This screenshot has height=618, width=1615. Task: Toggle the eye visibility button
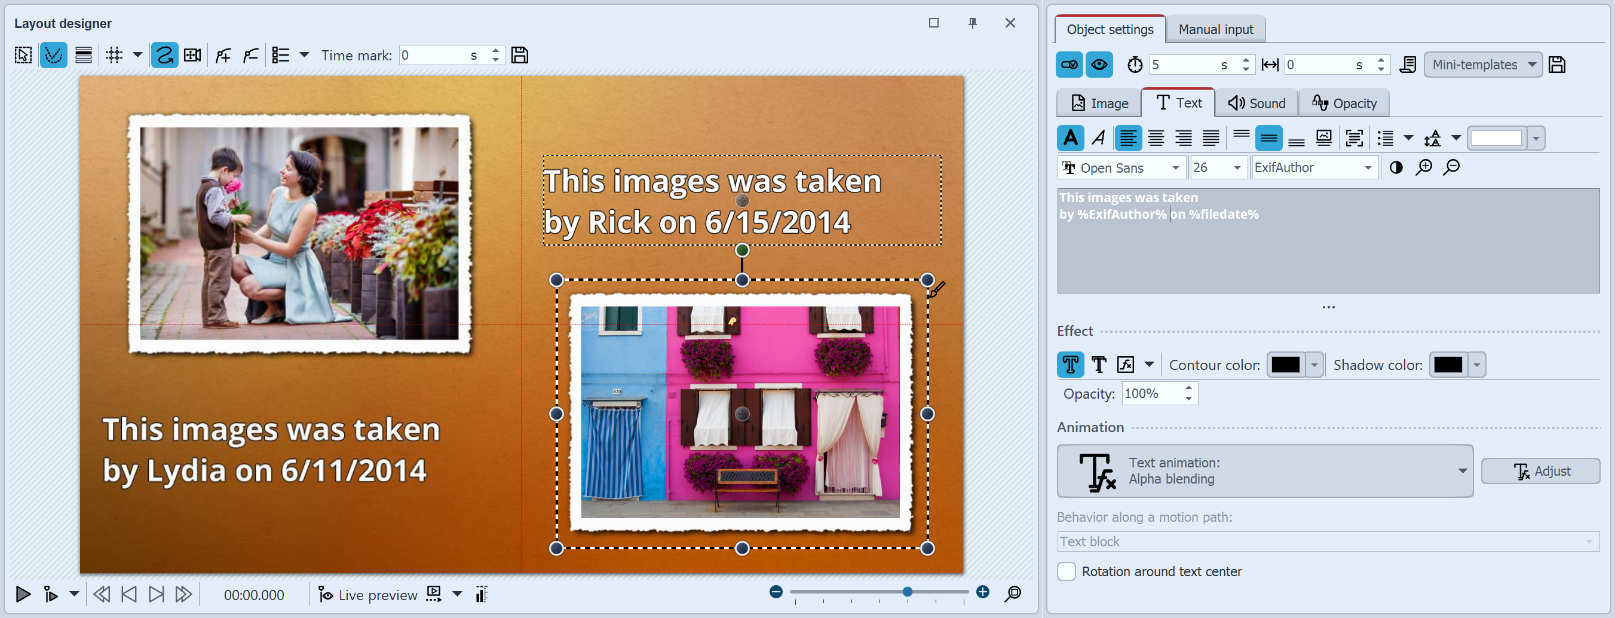(1099, 65)
